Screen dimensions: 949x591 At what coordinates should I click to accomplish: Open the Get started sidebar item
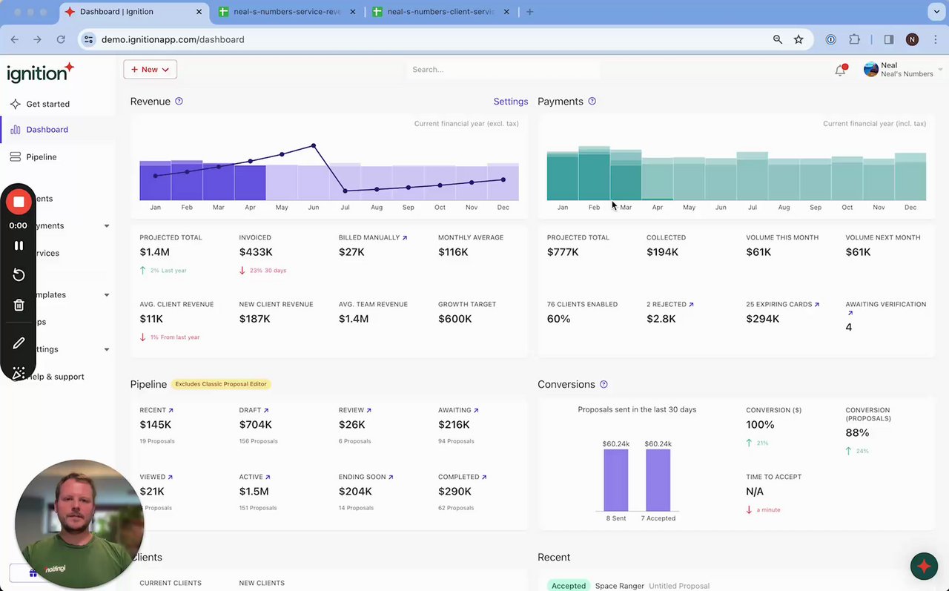[47, 104]
